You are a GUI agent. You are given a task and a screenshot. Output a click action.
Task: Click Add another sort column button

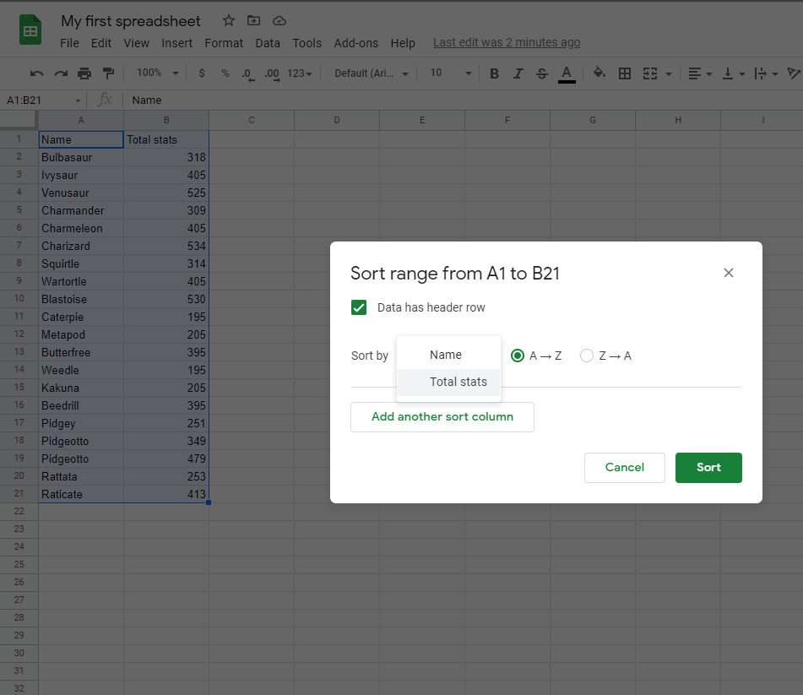(x=442, y=416)
